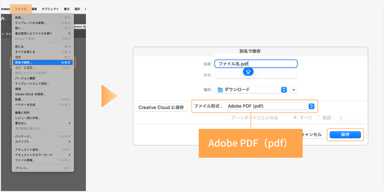Open the 書式 menu
384x192 pixels.
(67, 9)
